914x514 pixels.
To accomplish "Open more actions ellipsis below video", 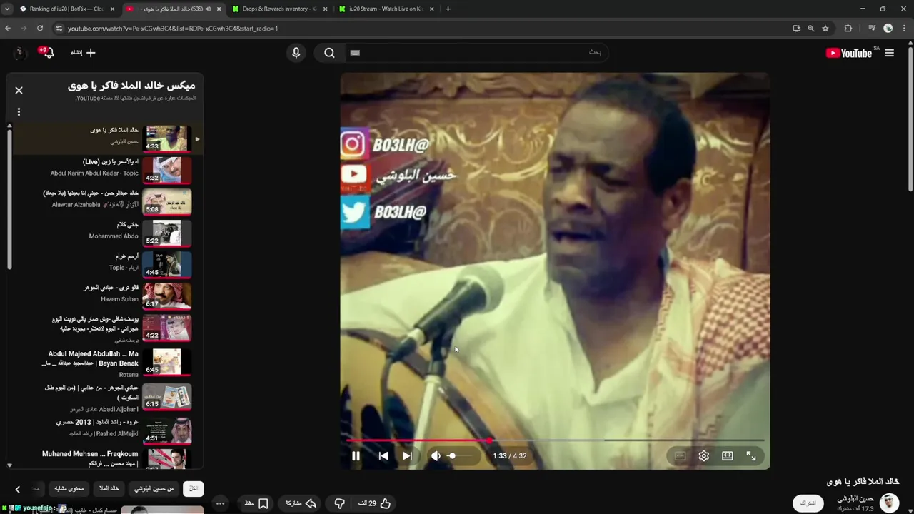I will click(220, 503).
